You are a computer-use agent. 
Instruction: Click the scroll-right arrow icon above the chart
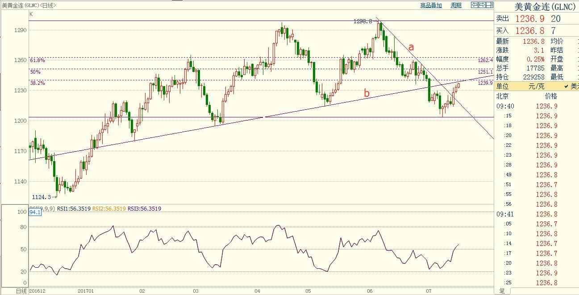pos(482,5)
